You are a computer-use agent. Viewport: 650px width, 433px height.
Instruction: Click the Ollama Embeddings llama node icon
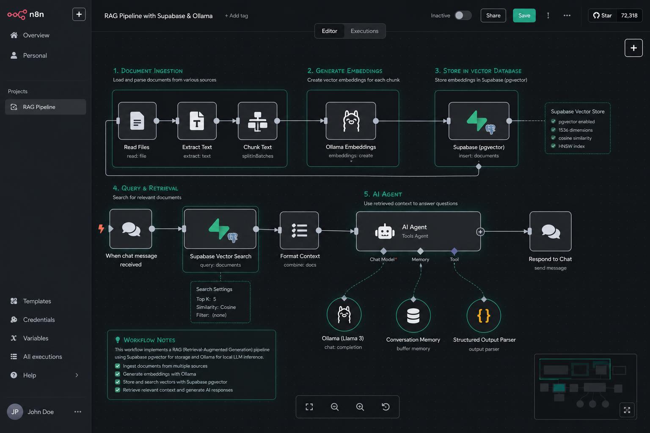click(351, 121)
